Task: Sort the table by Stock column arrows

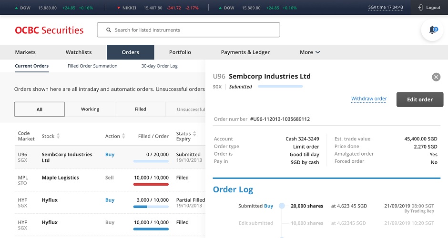Action: coord(58,136)
